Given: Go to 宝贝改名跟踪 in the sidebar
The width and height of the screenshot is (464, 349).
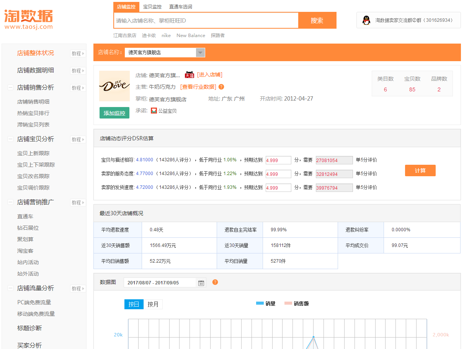Looking at the screenshot, I should [x=33, y=176].
